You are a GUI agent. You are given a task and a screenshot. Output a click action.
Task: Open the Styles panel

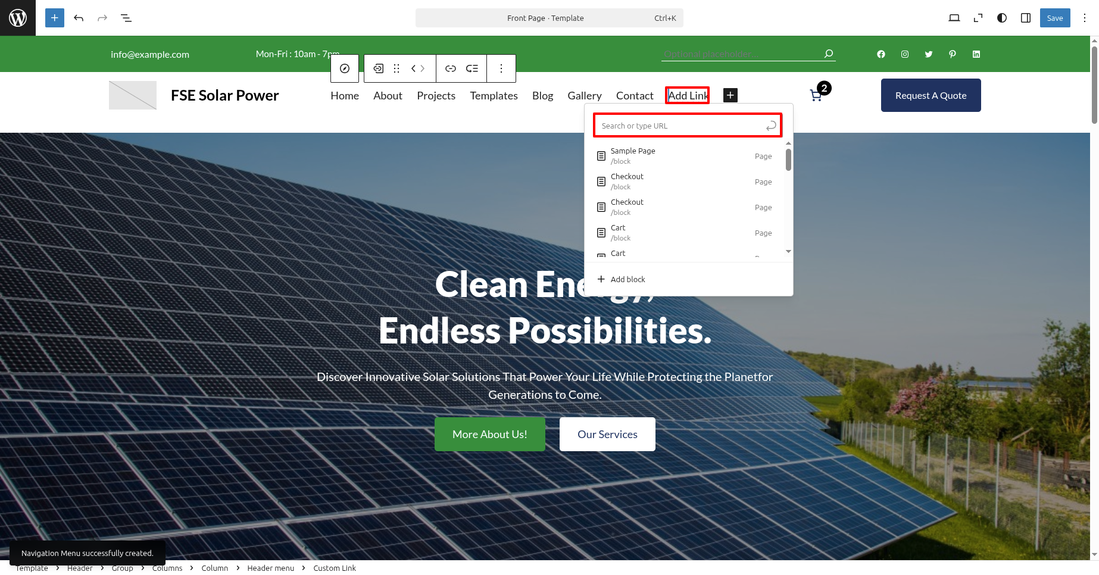(1002, 18)
